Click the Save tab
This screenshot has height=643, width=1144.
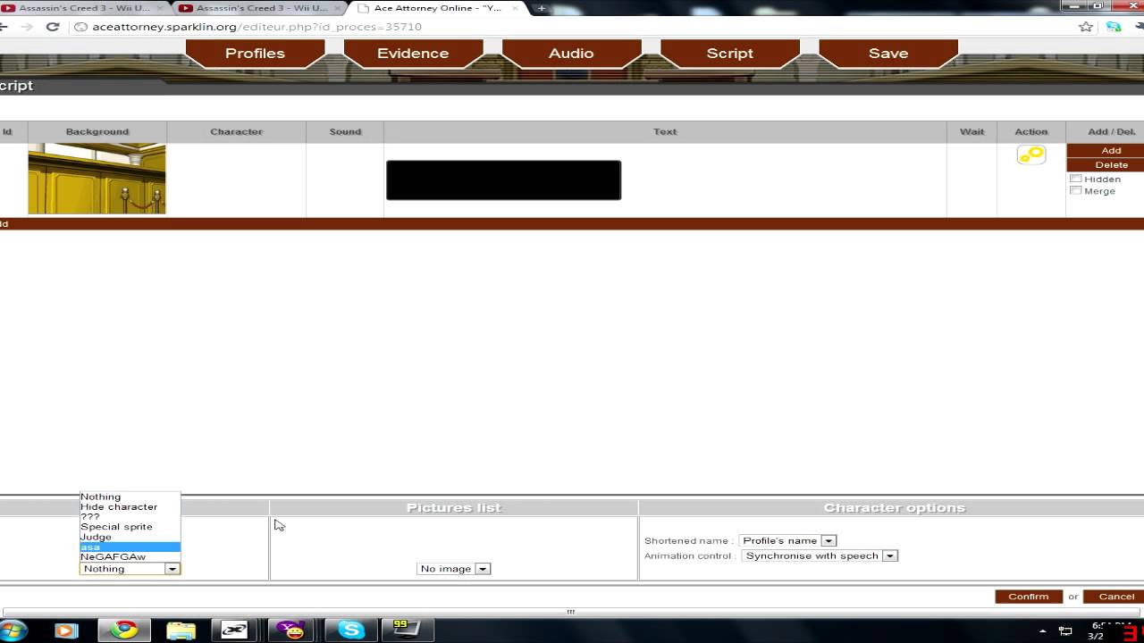888,54
